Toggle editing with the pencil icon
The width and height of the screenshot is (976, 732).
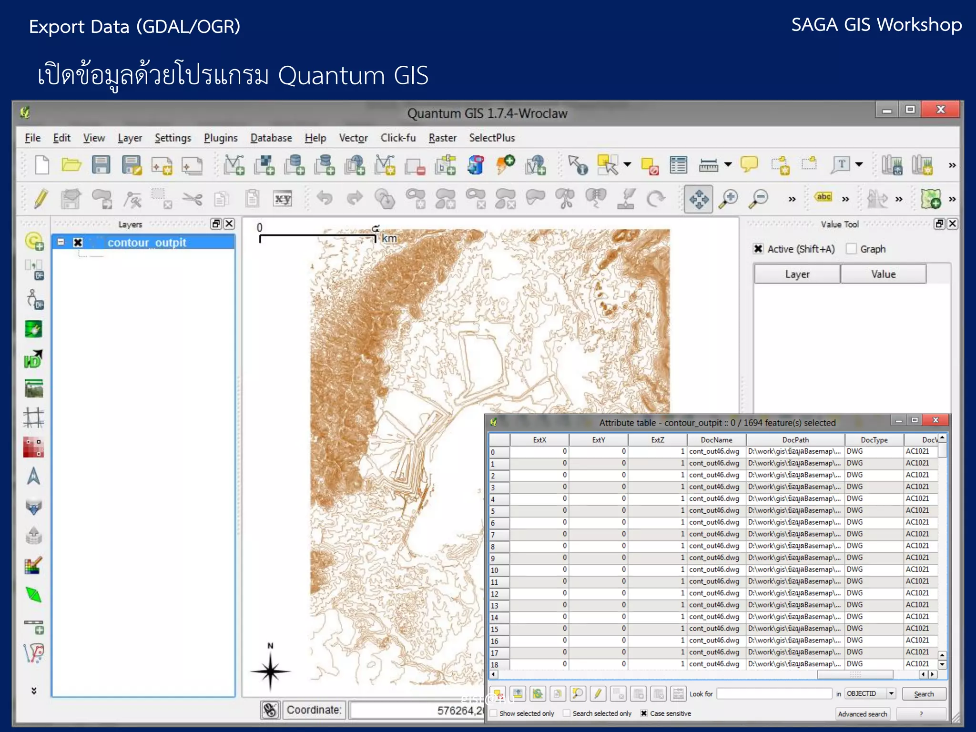pos(41,198)
